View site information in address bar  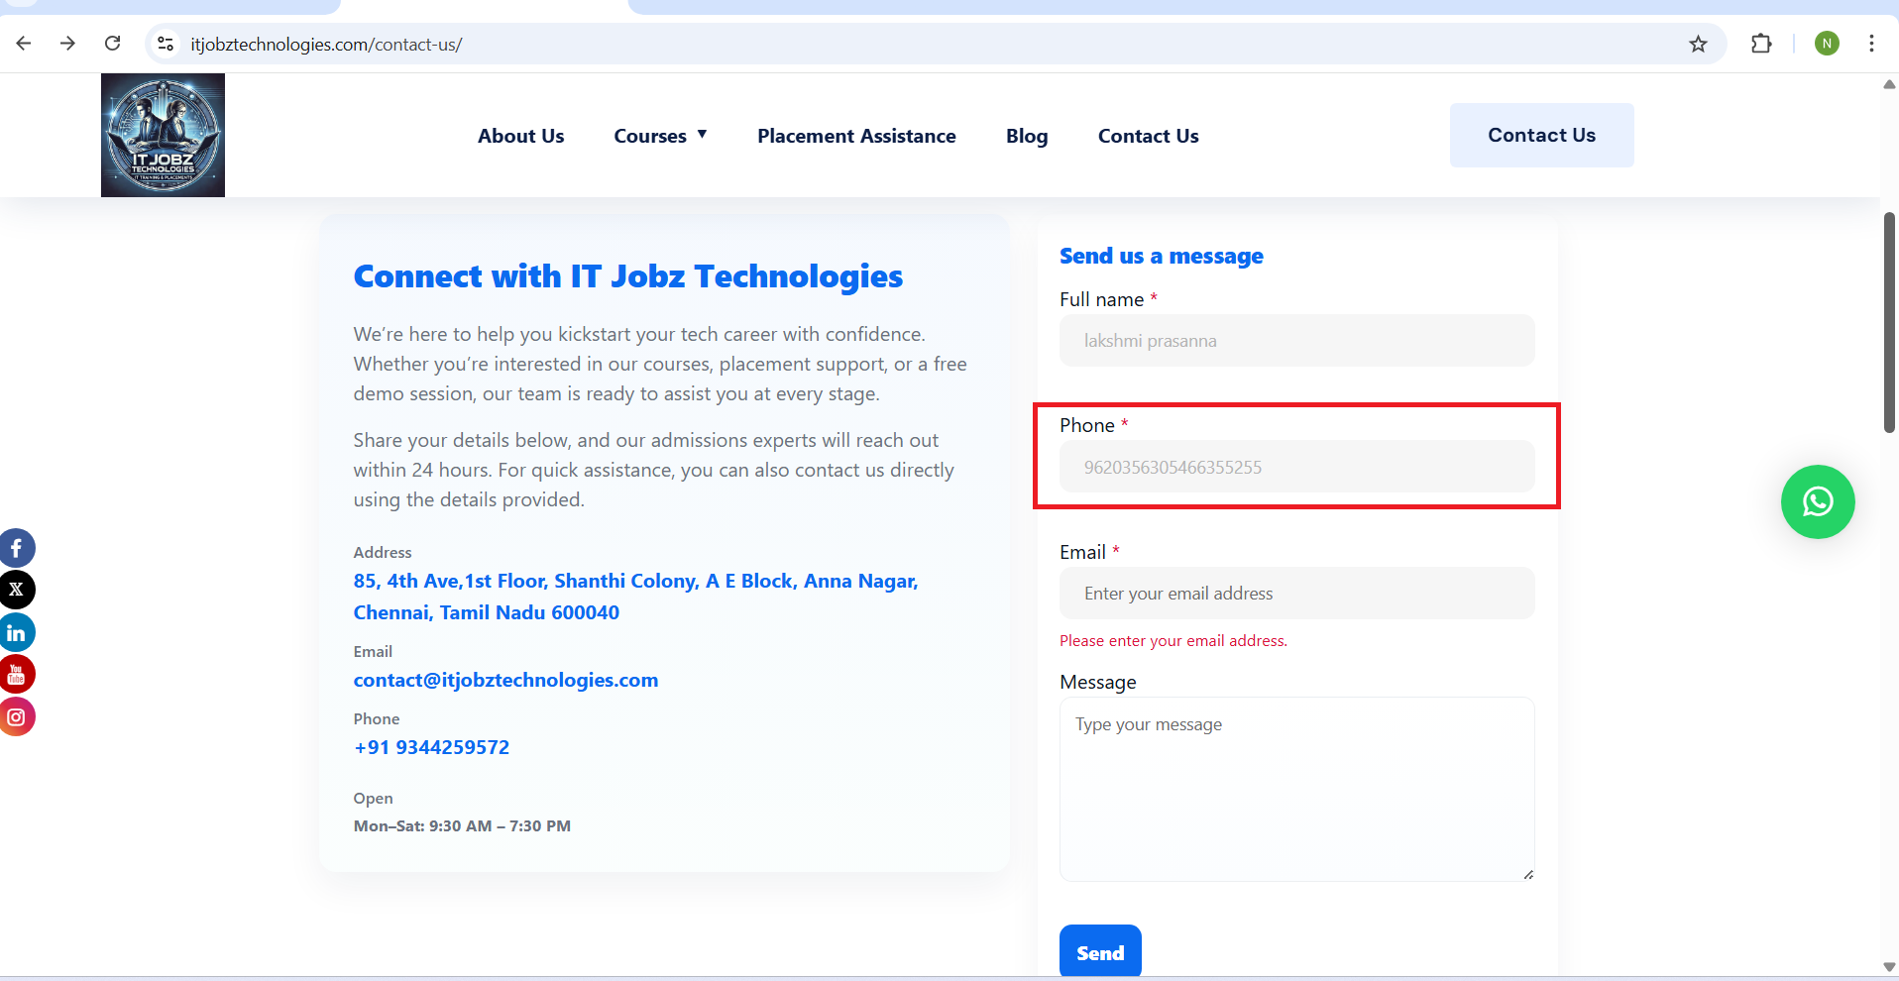(x=167, y=44)
